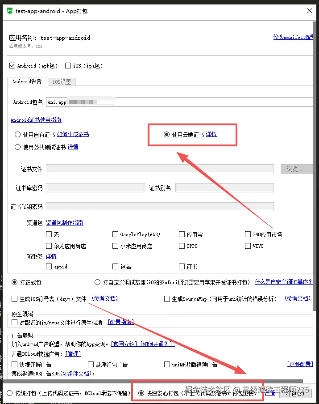Check the 证书 防重签 checkbox

[x=182, y=266]
